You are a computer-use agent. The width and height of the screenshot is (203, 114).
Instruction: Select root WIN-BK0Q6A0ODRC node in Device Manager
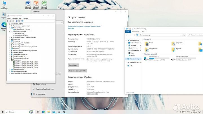tap(17, 24)
